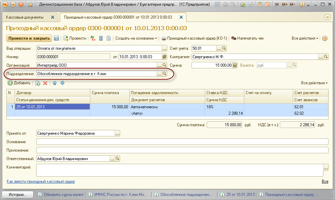Open Подразделение selection ellipsis button
This screenshot has width=335, height=200.
coord(159,74)
